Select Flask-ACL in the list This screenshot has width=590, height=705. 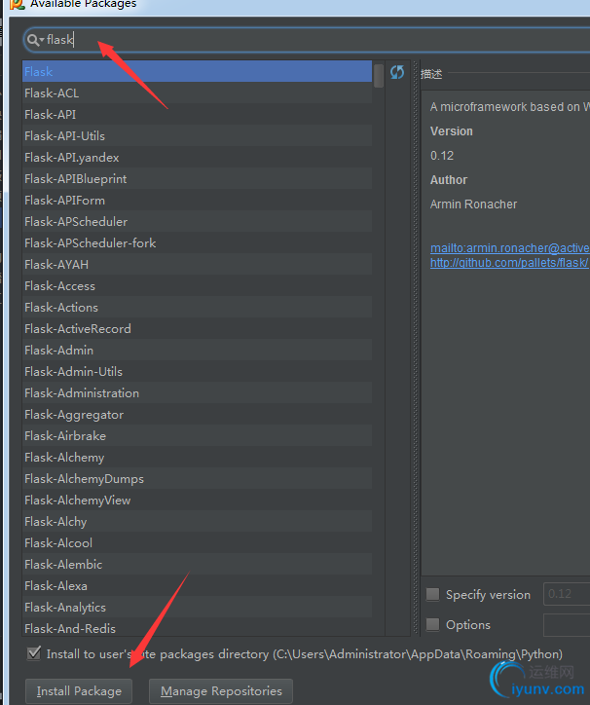tap(197, 93)
